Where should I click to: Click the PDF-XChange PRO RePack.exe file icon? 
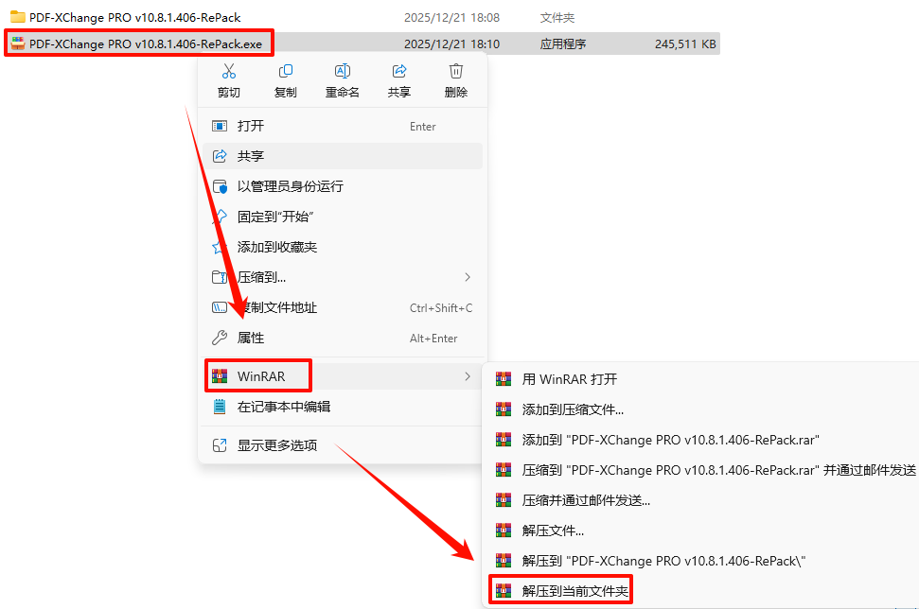[18, 43]
